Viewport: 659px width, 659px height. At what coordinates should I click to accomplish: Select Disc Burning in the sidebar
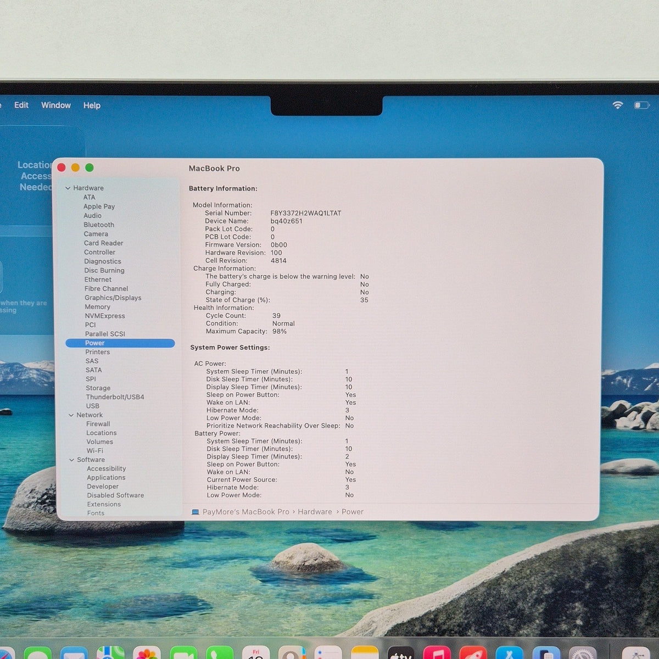coord(104,270)
